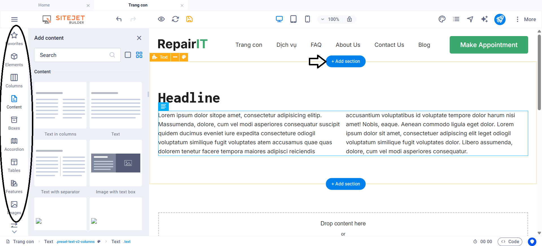Switch to single-column list view
The width and height of the screenshot is (542, 246).
(128, 55)
